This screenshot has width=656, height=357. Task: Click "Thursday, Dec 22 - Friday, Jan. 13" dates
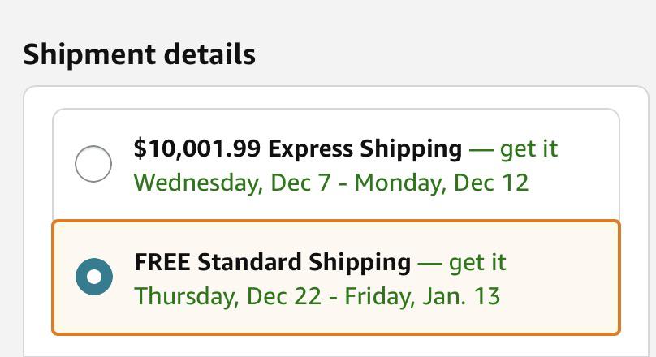(317, 295)
